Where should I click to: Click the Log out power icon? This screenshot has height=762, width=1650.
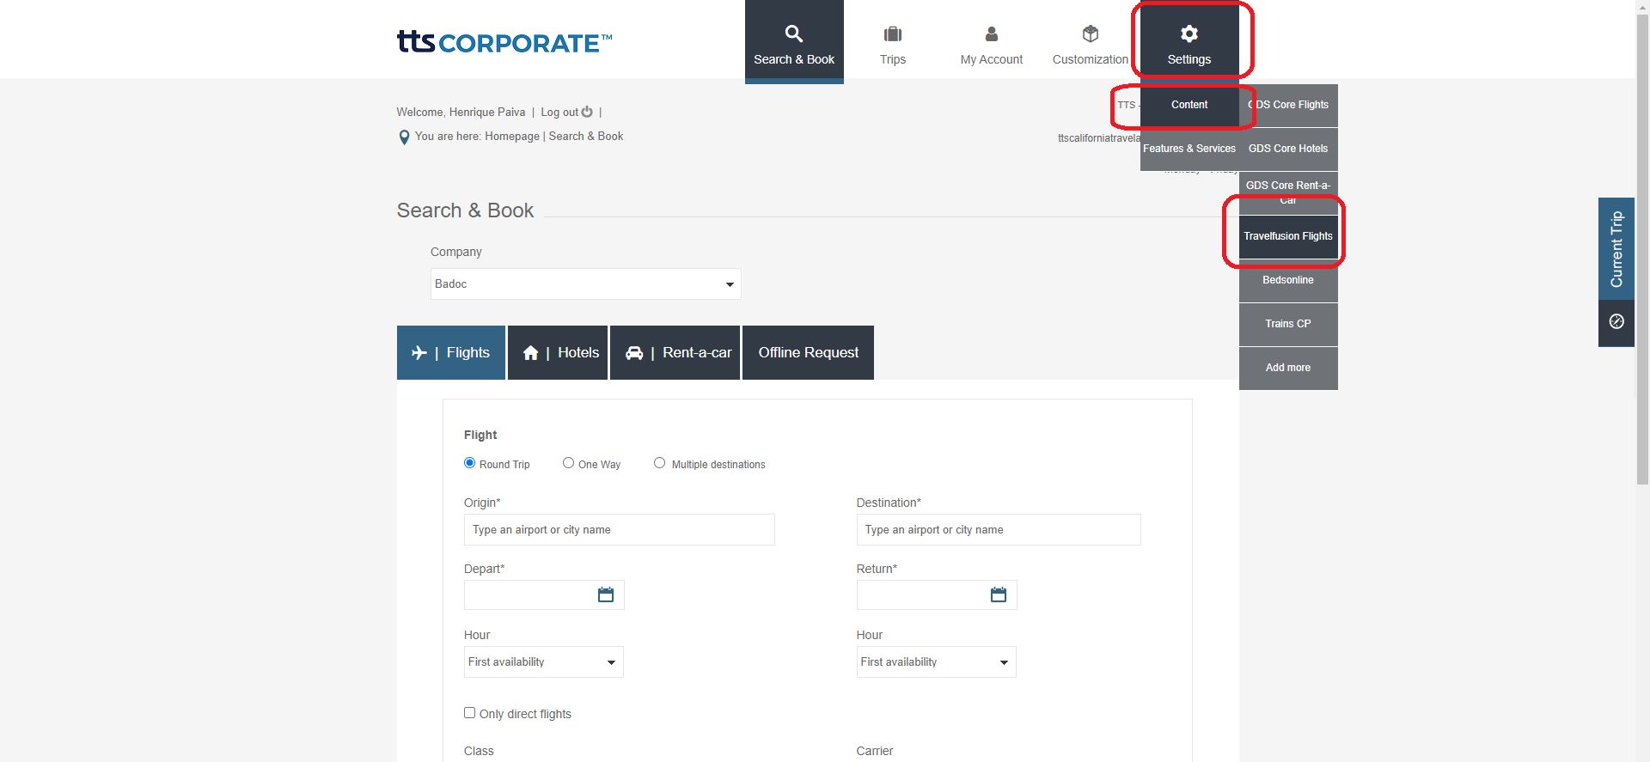pos(587,112)
